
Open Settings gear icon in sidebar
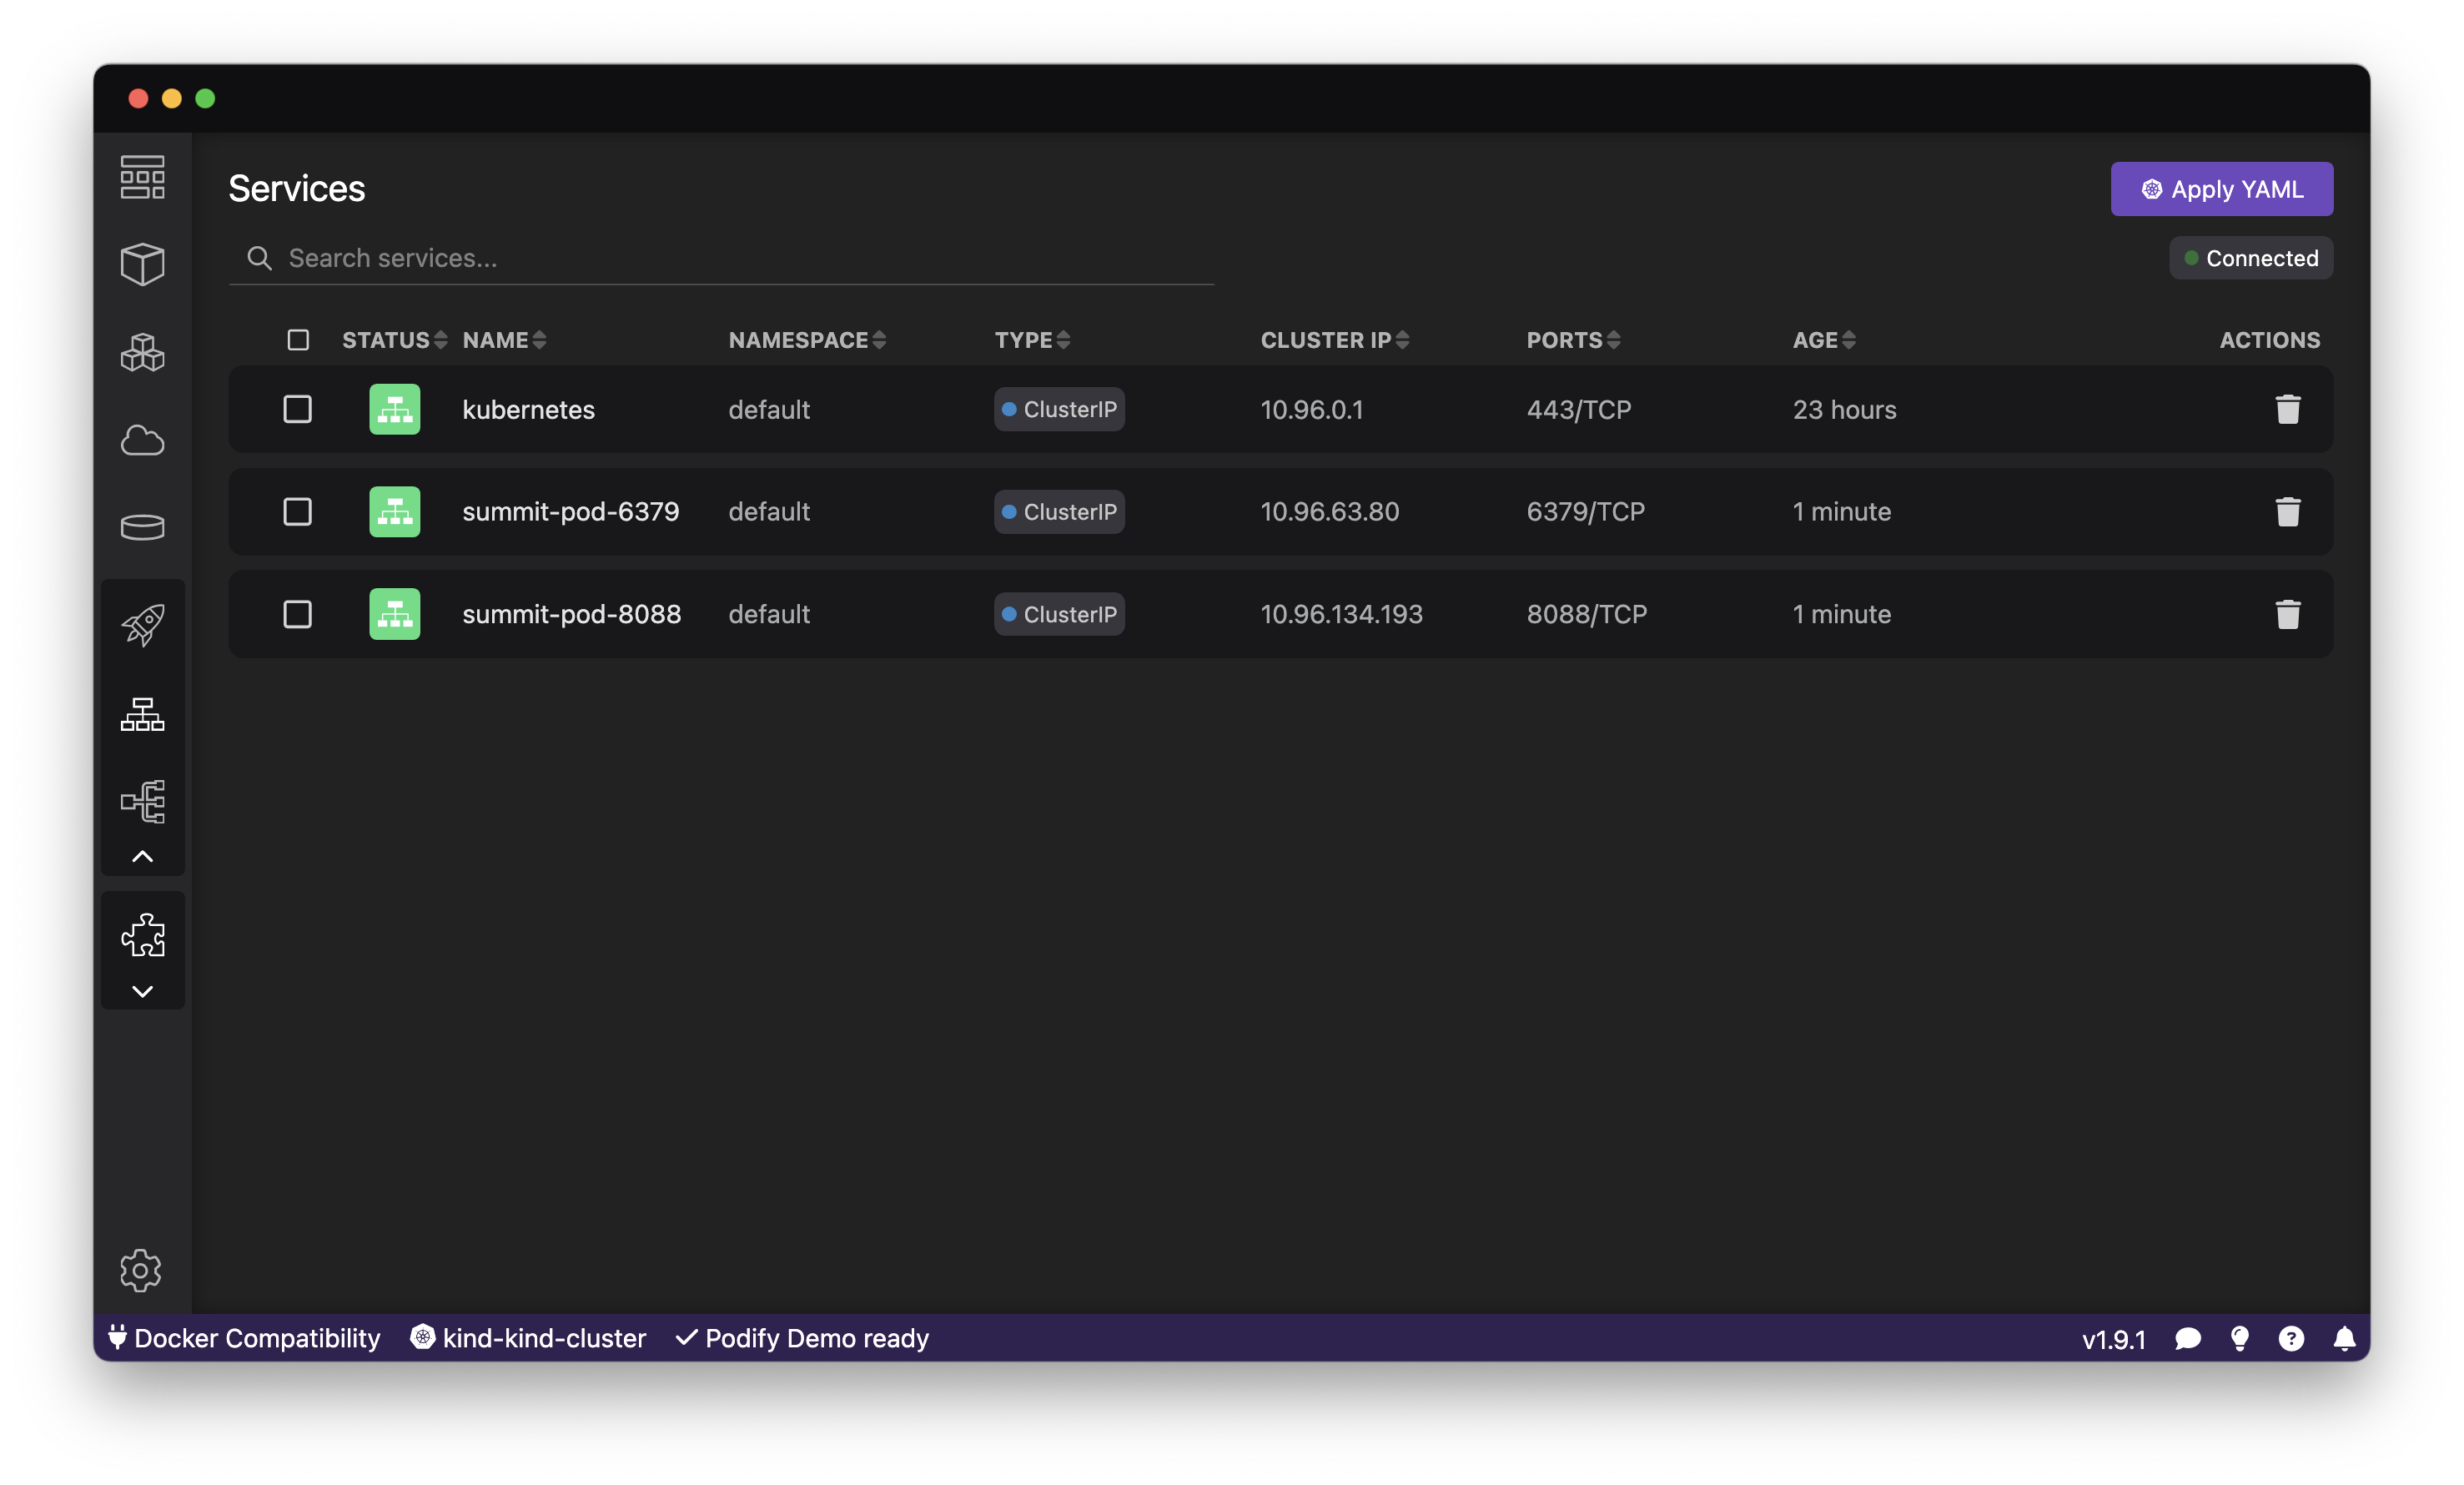[x=140, y=1270]
